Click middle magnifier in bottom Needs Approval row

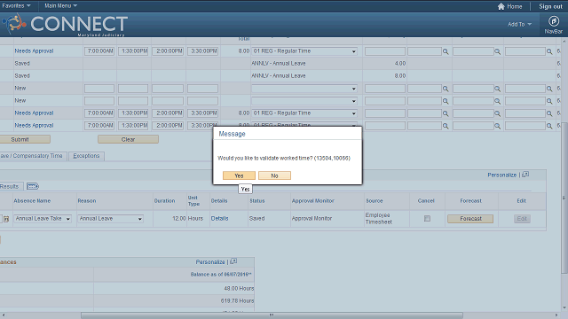click(x=497, y=126)
